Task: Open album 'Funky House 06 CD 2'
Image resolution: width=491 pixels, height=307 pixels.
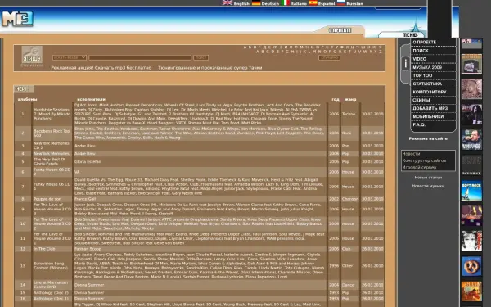Action: (52, 172)
